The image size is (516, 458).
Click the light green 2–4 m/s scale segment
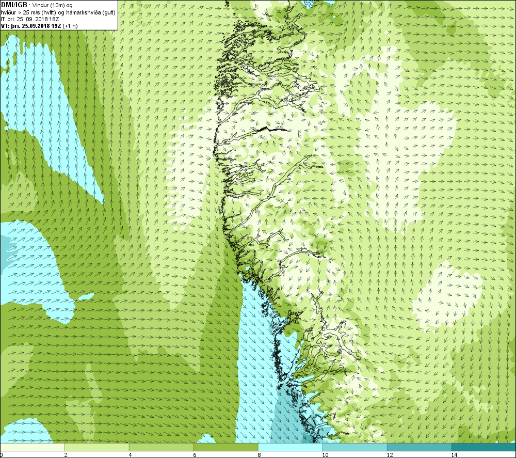click(97, 447)
